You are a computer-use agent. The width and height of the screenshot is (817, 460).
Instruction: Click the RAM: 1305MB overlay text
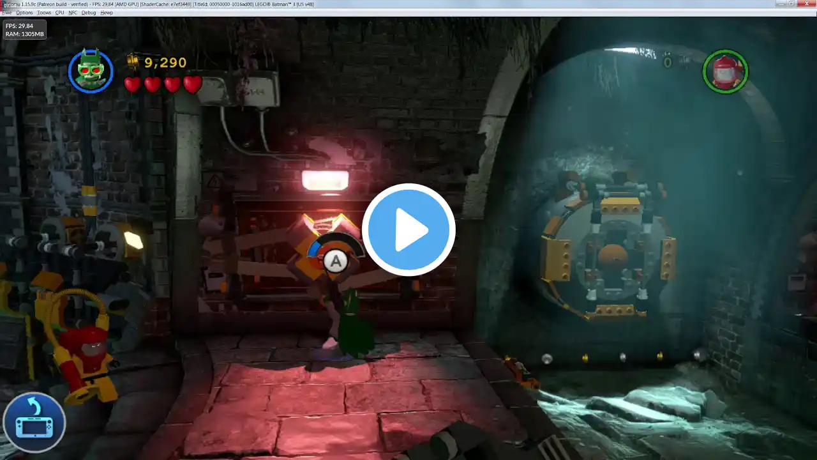pos(24,34)
